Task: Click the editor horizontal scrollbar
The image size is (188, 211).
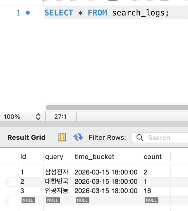Action: (x=116, y=107)
